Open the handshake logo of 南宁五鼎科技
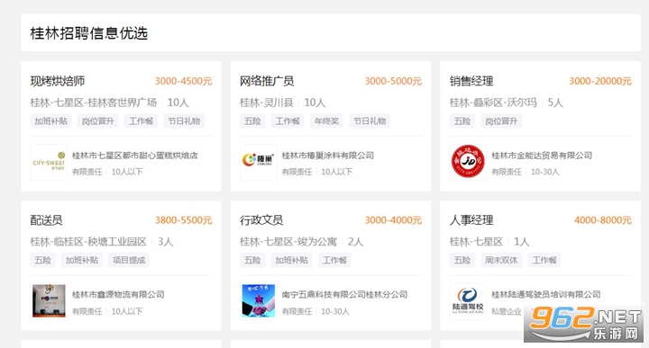This screenshot has height=348, width=649. click(259, 301)
